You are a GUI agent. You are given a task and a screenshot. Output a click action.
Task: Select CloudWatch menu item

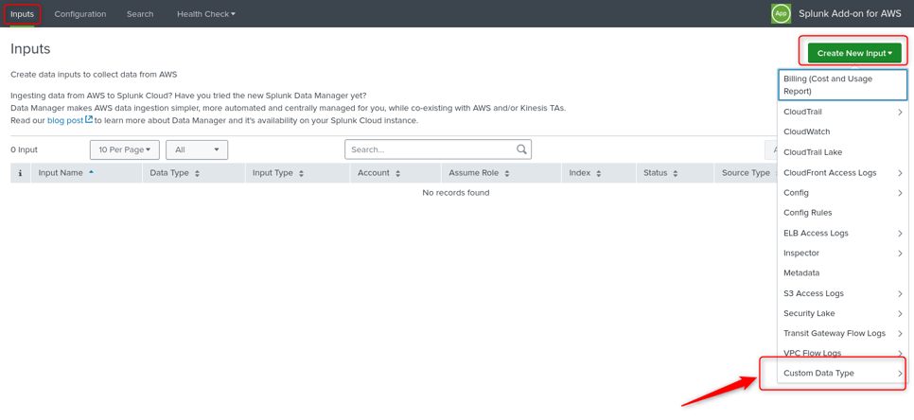(842, 131)
